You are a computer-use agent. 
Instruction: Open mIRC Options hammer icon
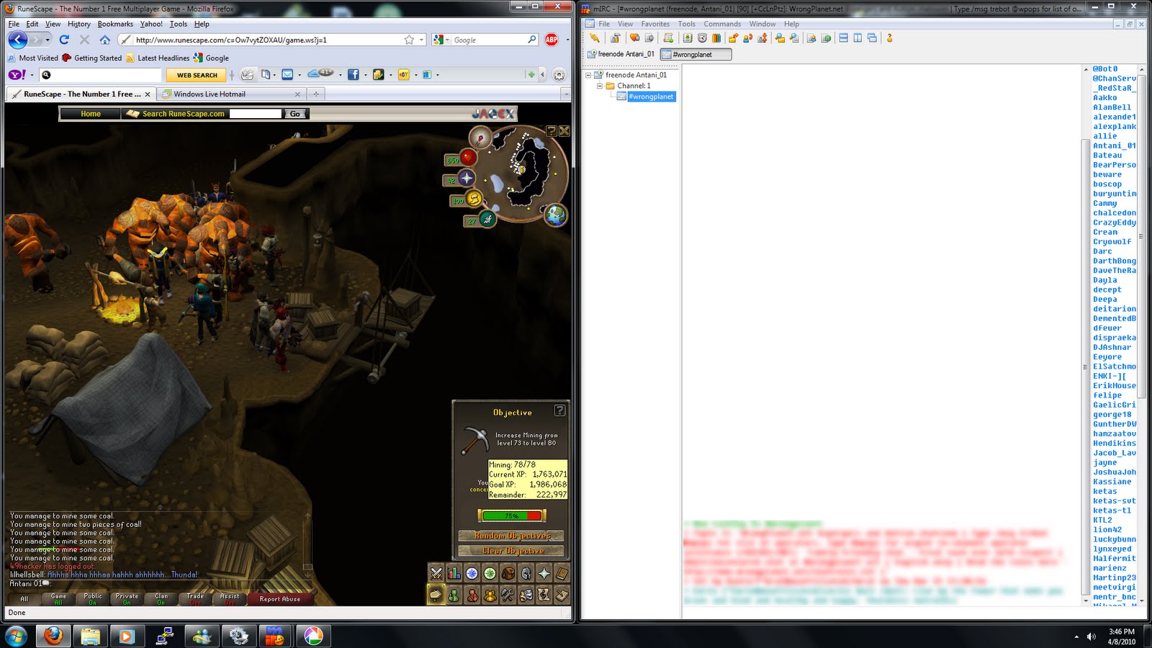click(615, 37)
